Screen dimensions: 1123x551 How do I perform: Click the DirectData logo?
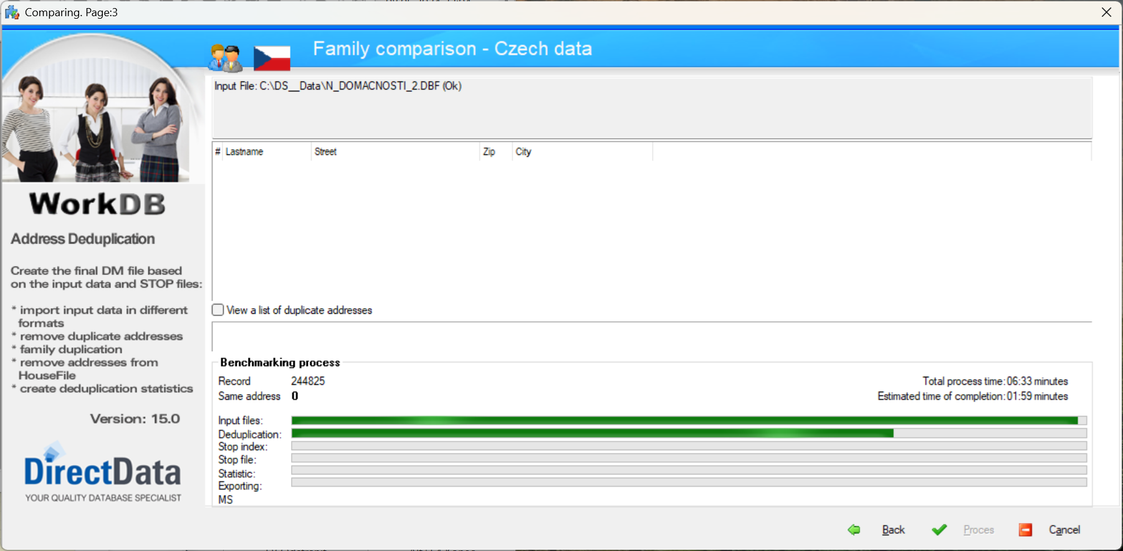pos(103,473)
